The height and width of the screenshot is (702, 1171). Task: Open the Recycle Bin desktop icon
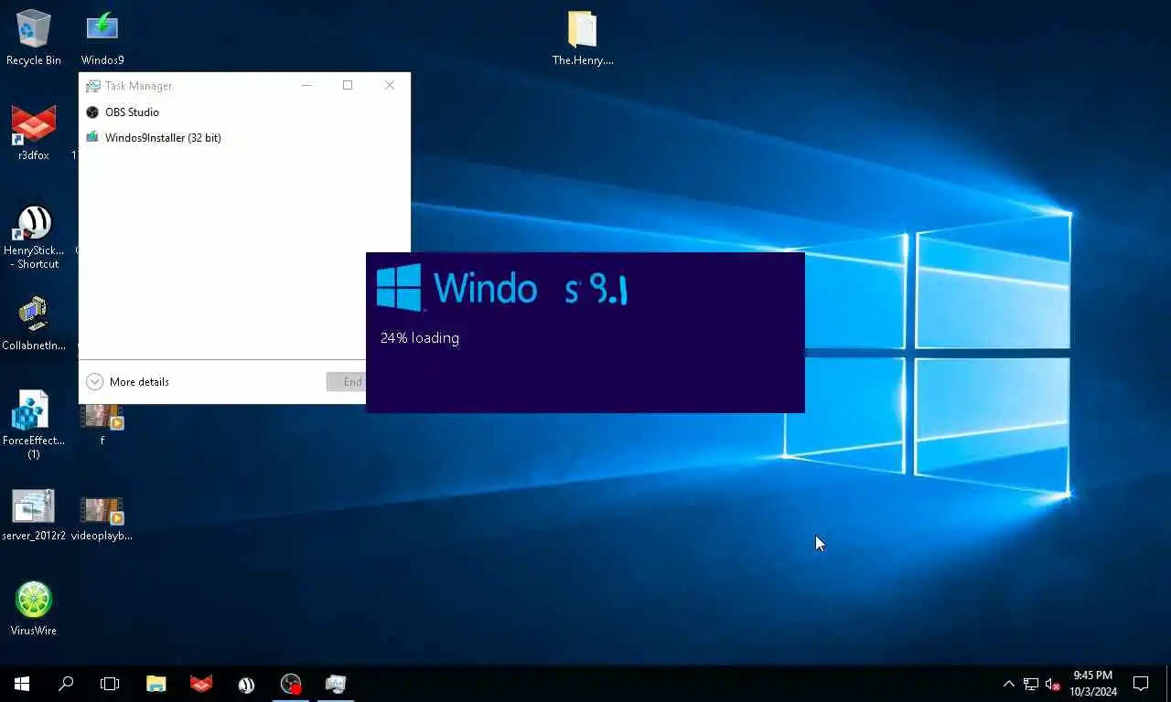click(34, 37)
